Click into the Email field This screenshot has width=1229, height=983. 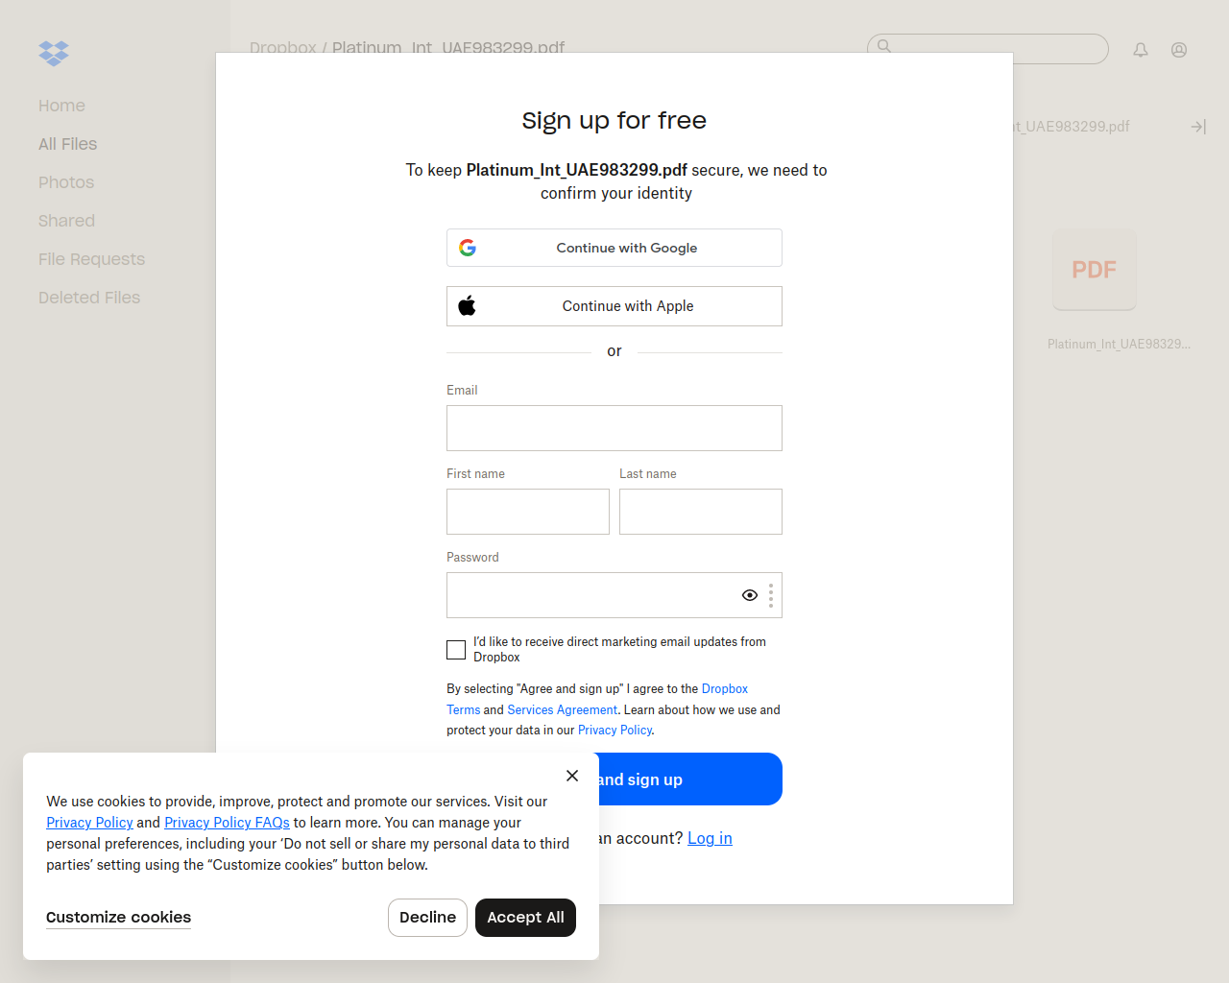(x=614, y=428)
